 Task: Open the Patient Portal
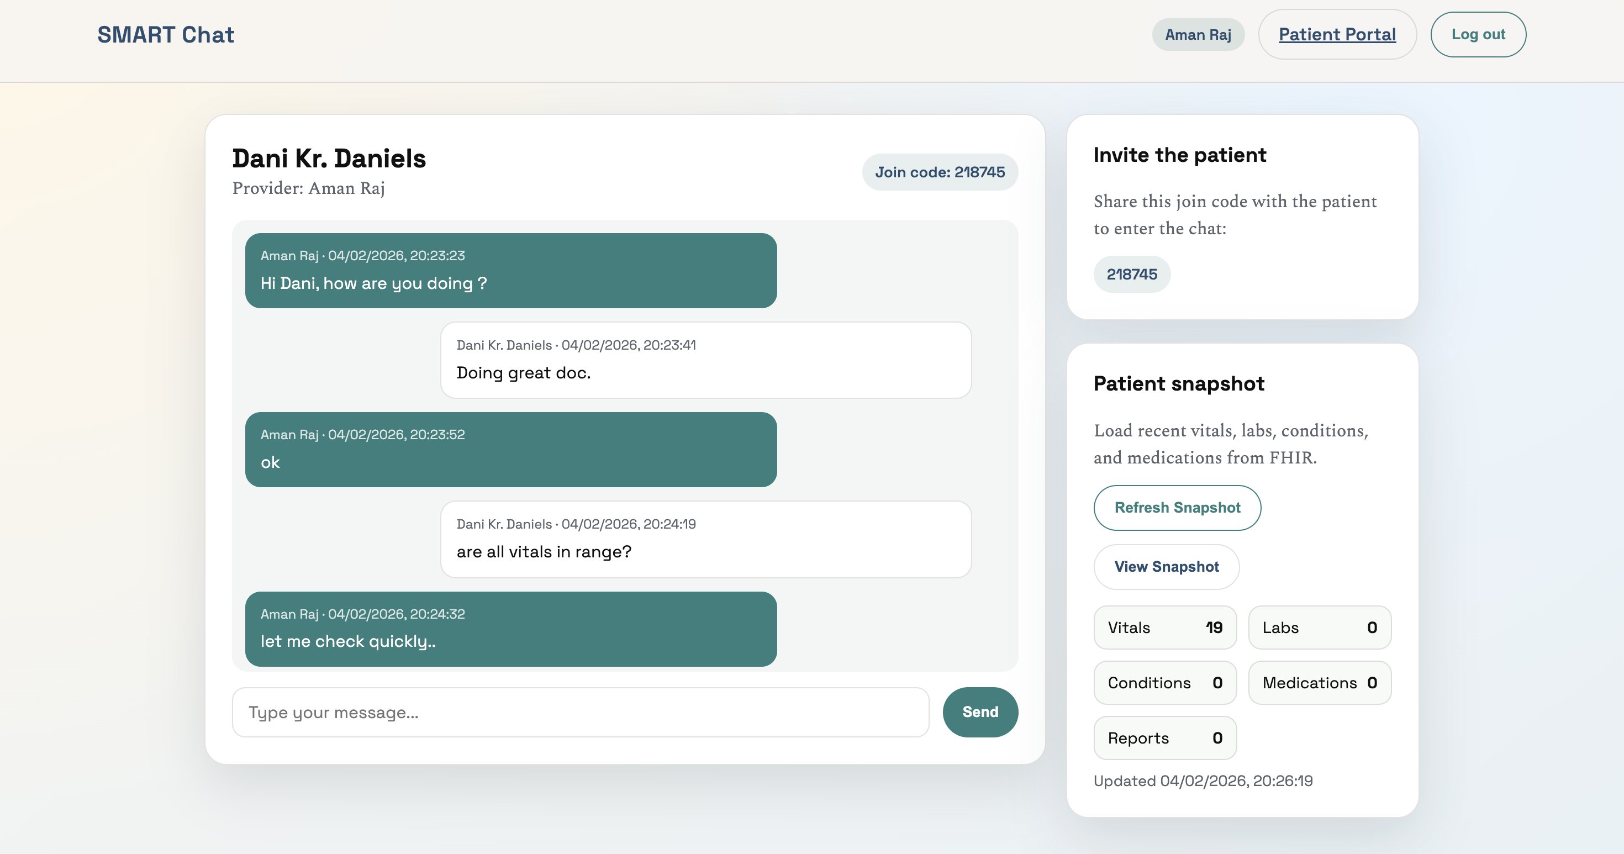[x=1337, y=34]
